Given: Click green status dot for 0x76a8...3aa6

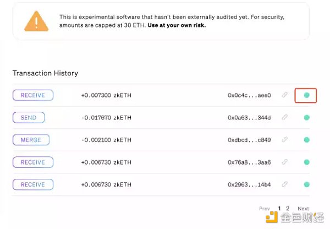Looking at the screenshot, I should [306, 162].
